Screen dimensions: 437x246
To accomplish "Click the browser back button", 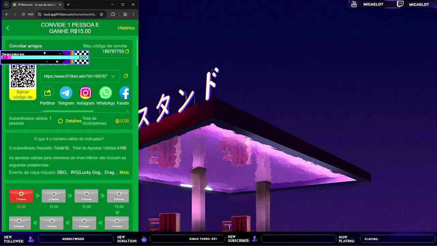I will (x=7, y=14).
